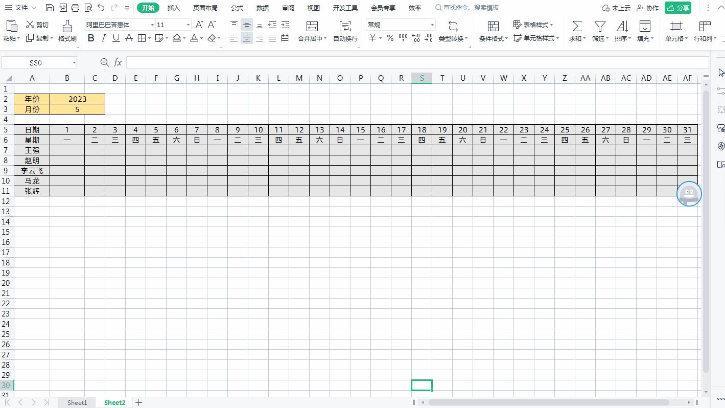Toggle middle vertical alignment
The width and height of the screenshot is (725, 408).
click(x=247, y=25)
